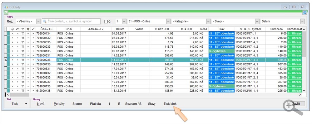Screen dimensions: 312x124
Task: Click the I action in Úkony
Action: pyautogui.click(x=109, y=104)
